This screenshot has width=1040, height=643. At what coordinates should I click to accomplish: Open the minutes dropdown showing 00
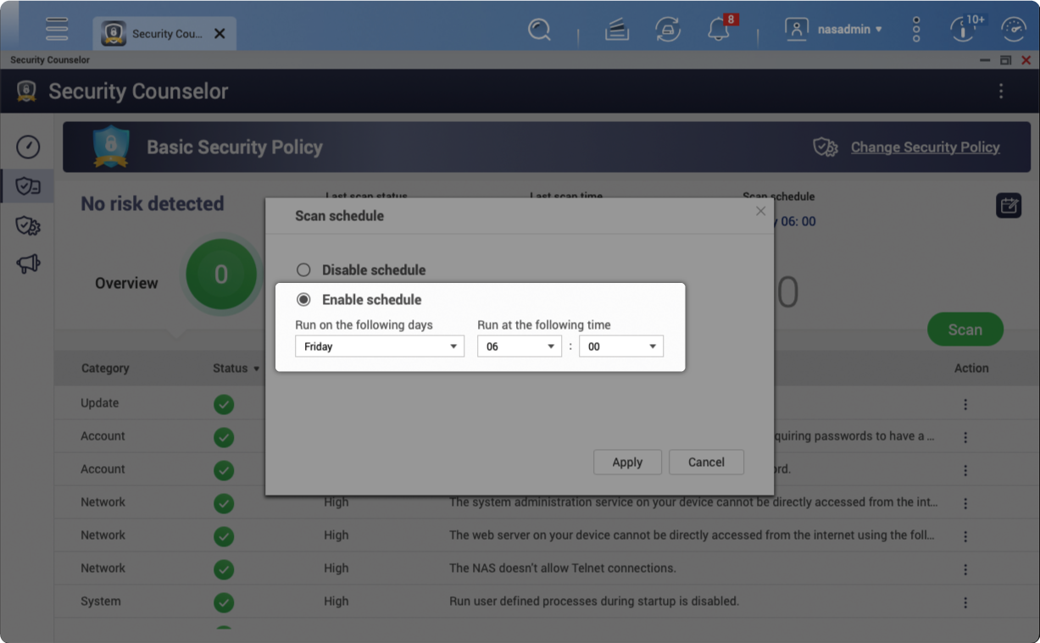click(620, 346)
